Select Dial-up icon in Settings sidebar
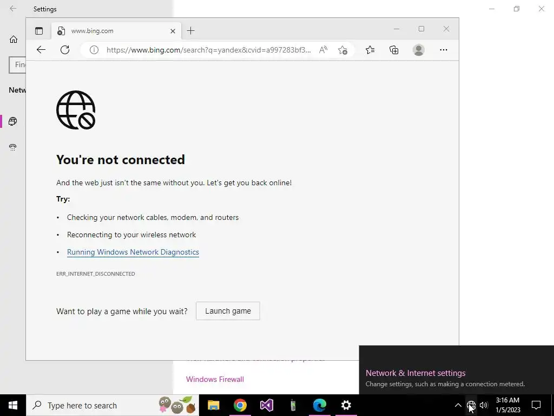 13,147
